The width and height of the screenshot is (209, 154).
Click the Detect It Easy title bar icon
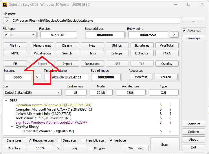(x=5, y=4)
